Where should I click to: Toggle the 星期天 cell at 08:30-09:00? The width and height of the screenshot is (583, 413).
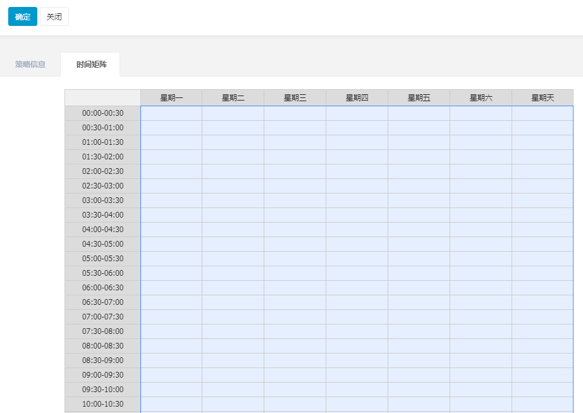[543, 361]
